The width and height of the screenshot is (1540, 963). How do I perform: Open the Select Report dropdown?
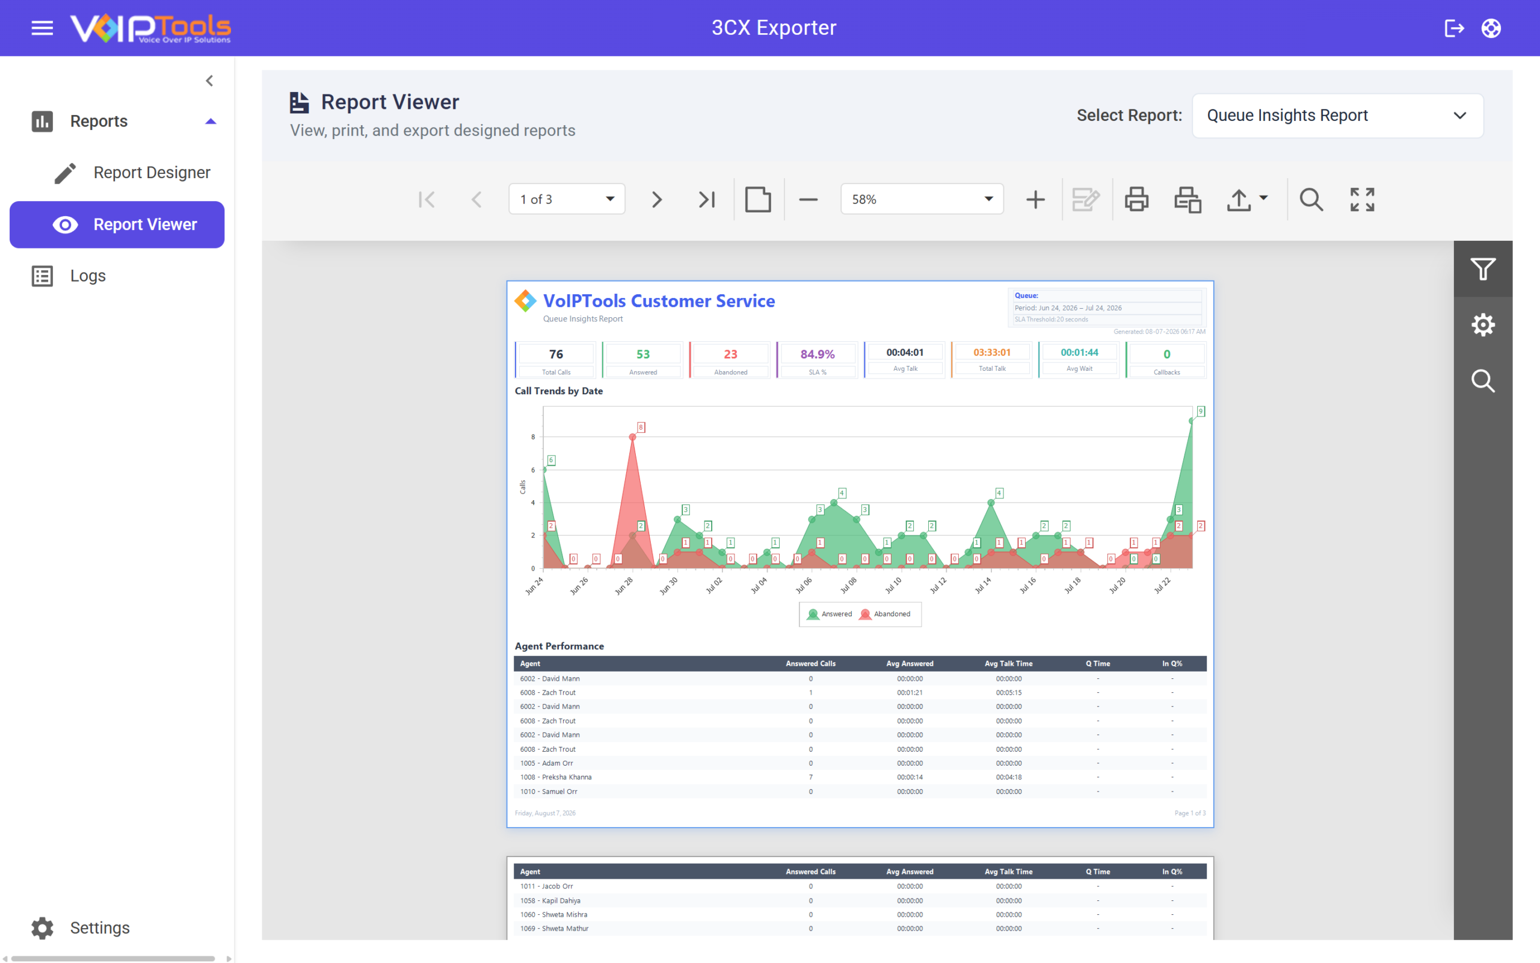(1338, 116)
